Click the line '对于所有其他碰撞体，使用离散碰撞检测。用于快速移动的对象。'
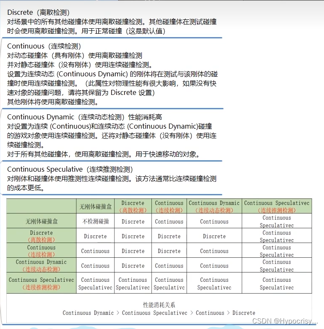324x329 pixels. 103,154
